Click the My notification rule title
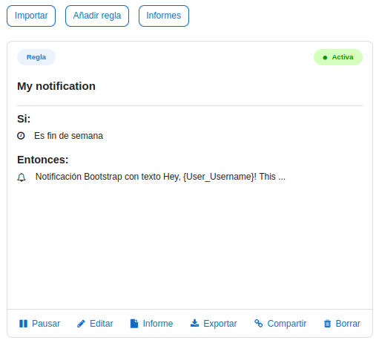Viewport: 379px width, 346px height. [56, 86]
